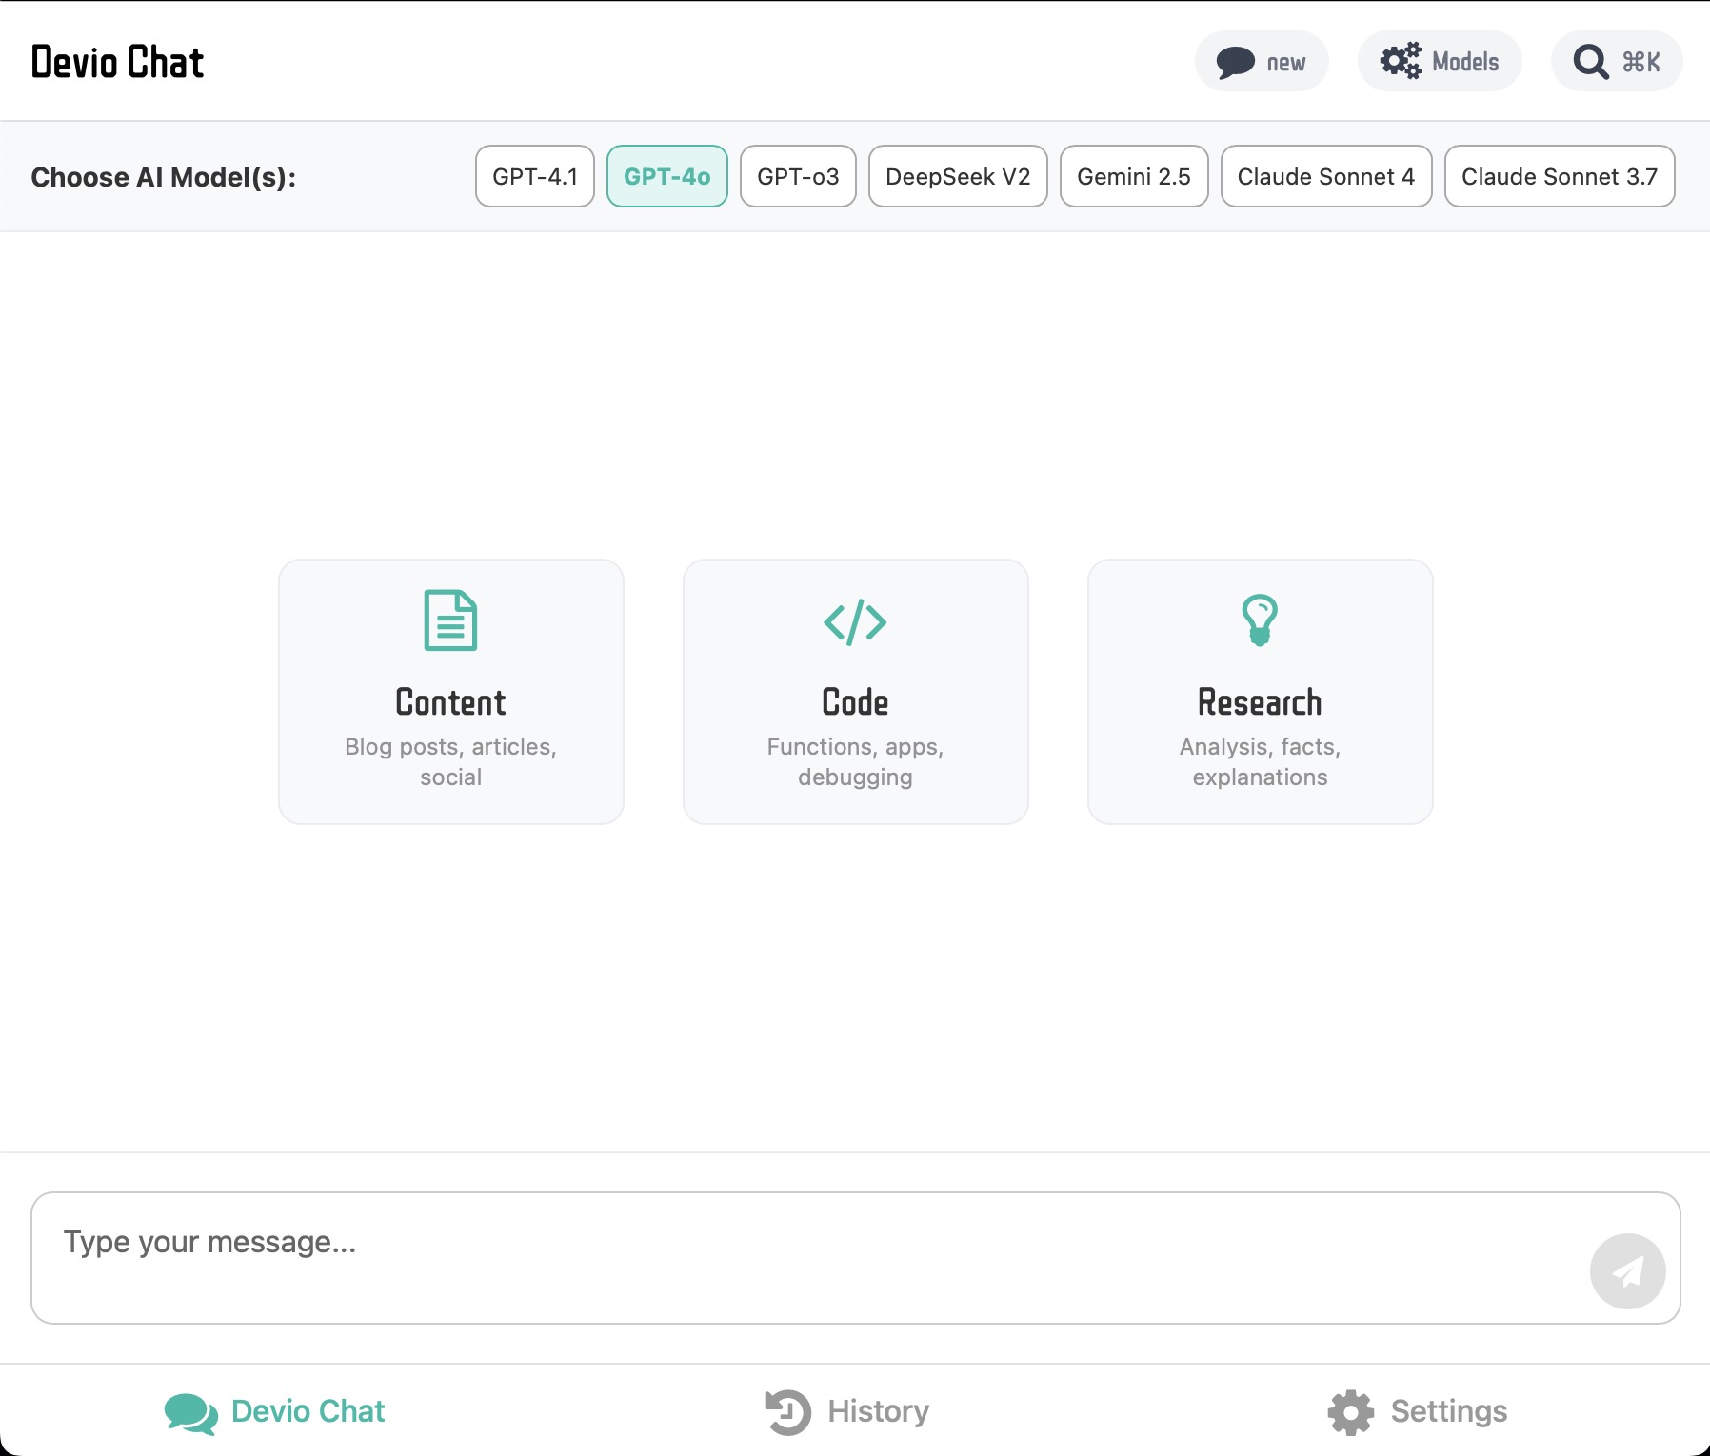Open Models via the gears icon
This screenshot has width=1710, height=1456.
(1401, 61)
